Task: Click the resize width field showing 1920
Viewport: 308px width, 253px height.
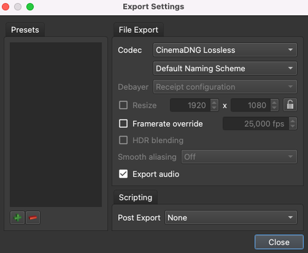Action: pos(191,105)
